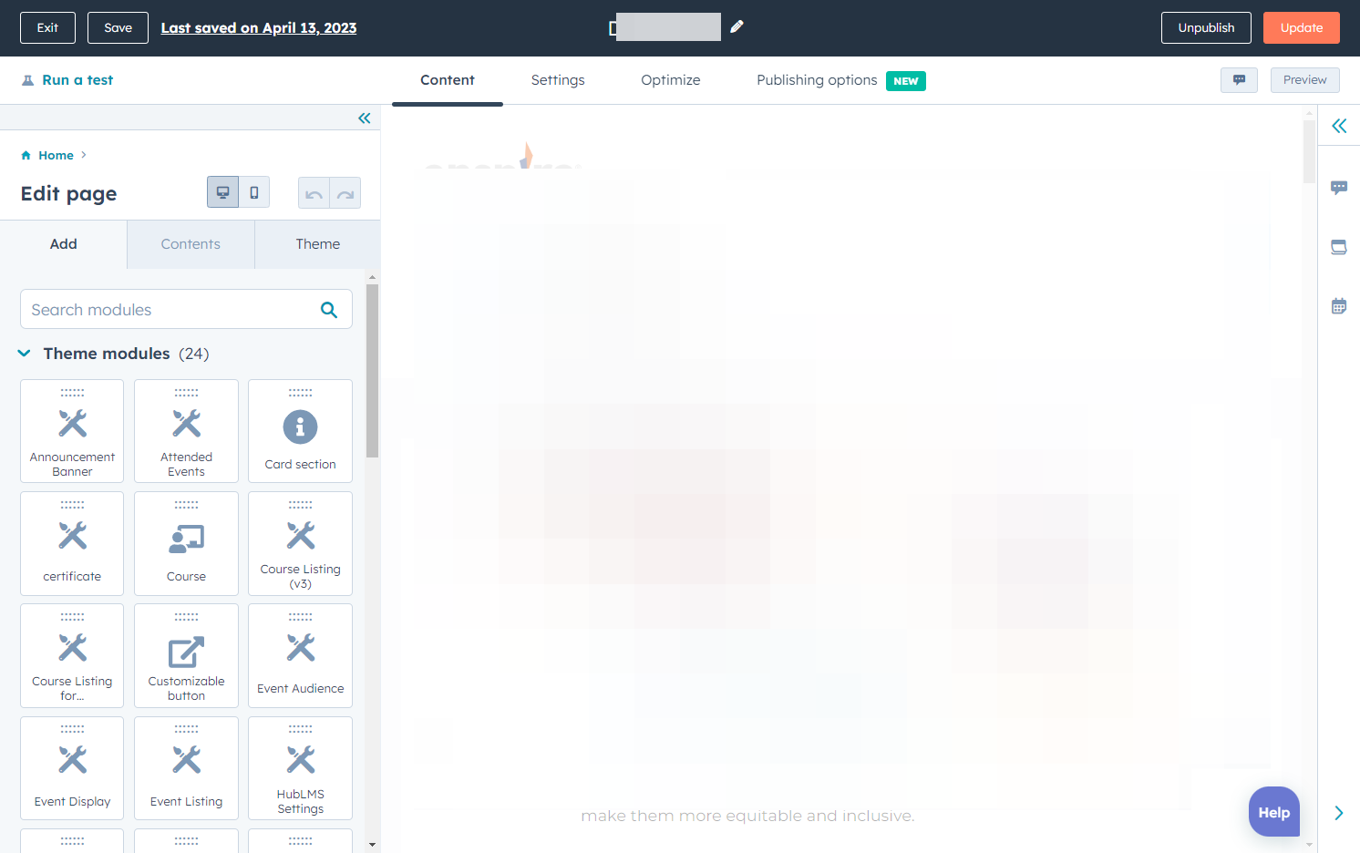Click the pencil icon to rename page

737,27
